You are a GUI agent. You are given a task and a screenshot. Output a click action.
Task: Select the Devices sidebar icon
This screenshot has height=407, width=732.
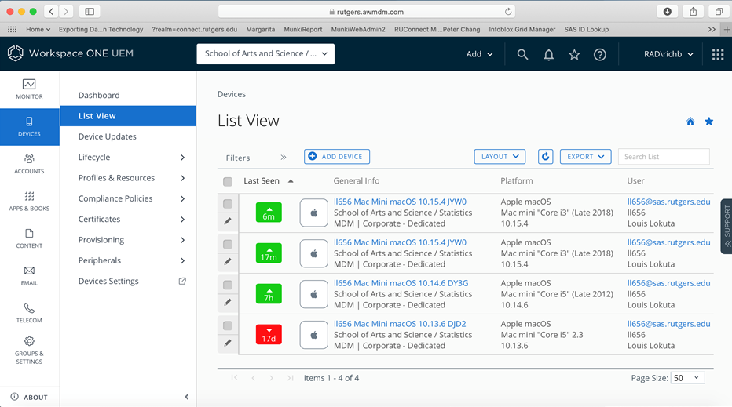tap(29, 127)
